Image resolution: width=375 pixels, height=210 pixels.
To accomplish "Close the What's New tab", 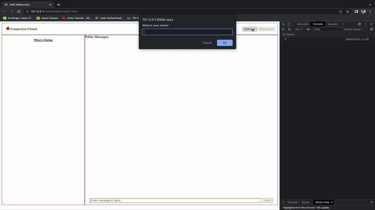I will 332,202.
